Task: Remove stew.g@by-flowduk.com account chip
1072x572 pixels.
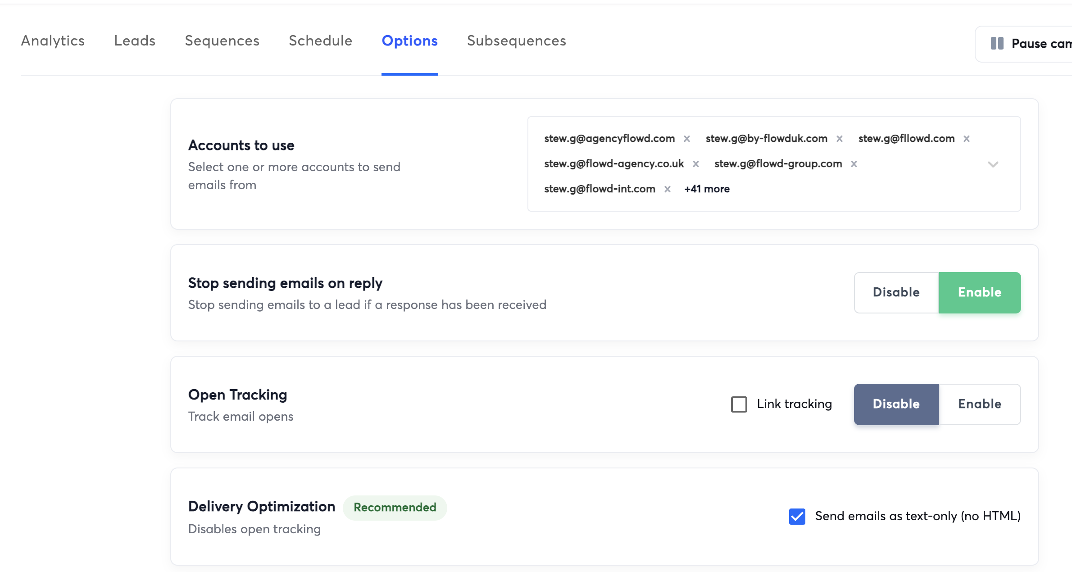Action: point(840,139)
